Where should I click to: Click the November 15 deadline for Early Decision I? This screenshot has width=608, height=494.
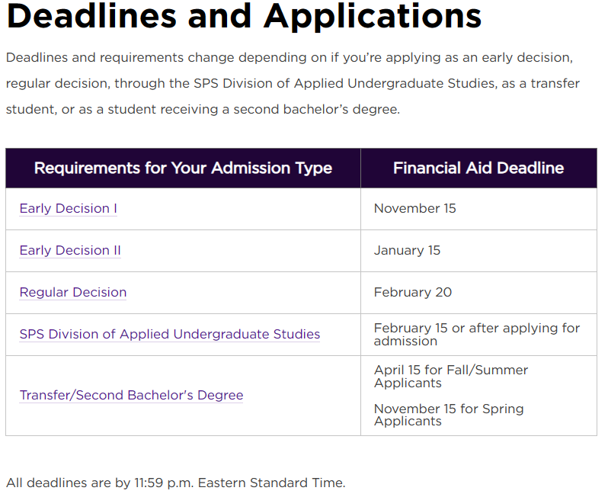(414, 209)
